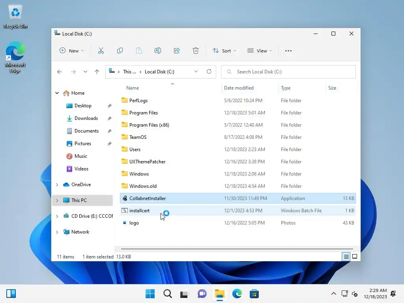Open the Sort options dropdown
The width and height of the screenshot is (404, 303).
pos(224,51)
